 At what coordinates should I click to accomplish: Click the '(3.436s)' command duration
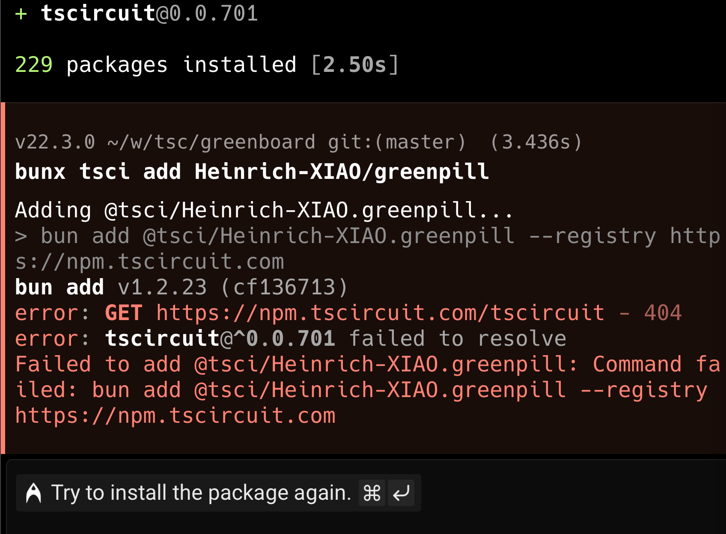coord(536,142)
